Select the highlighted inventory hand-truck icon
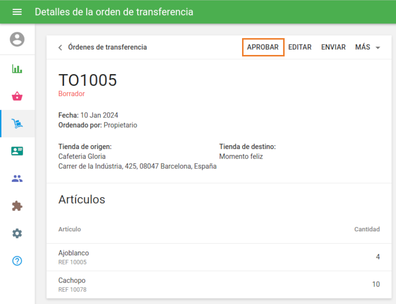396x304 pixels. click(x=17, y=124)
